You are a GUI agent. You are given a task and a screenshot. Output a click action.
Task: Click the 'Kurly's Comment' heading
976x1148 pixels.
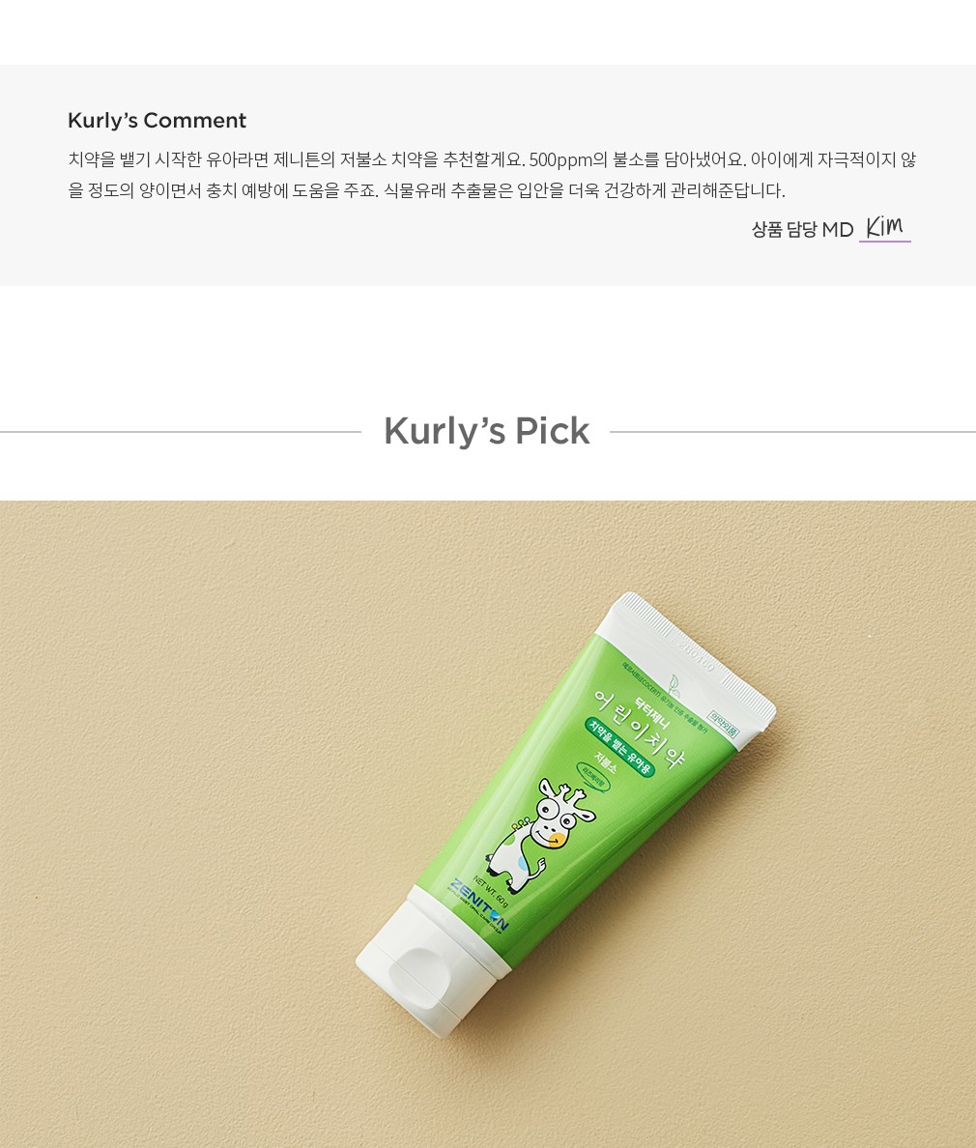157,120
